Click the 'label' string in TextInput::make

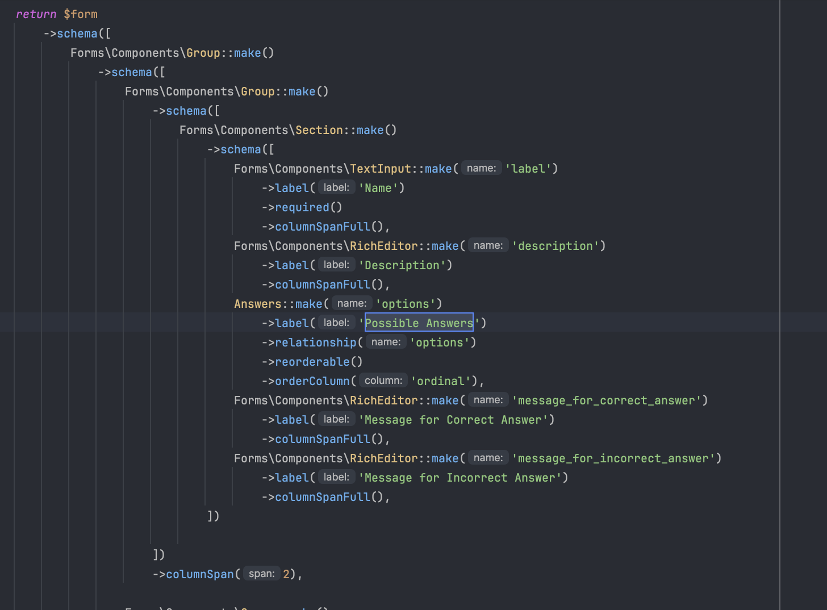pyautogui.click(x=529, y=169)
